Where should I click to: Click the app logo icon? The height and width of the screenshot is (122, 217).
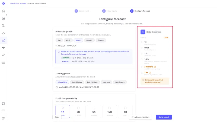pos(4,4)
